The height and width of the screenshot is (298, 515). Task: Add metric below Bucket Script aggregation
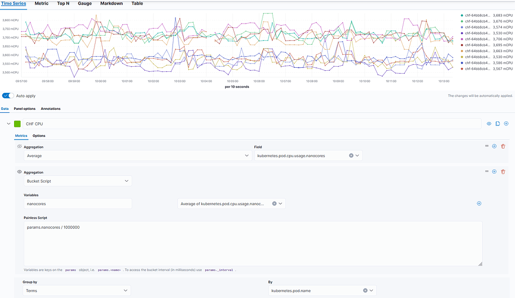[494, 172]
